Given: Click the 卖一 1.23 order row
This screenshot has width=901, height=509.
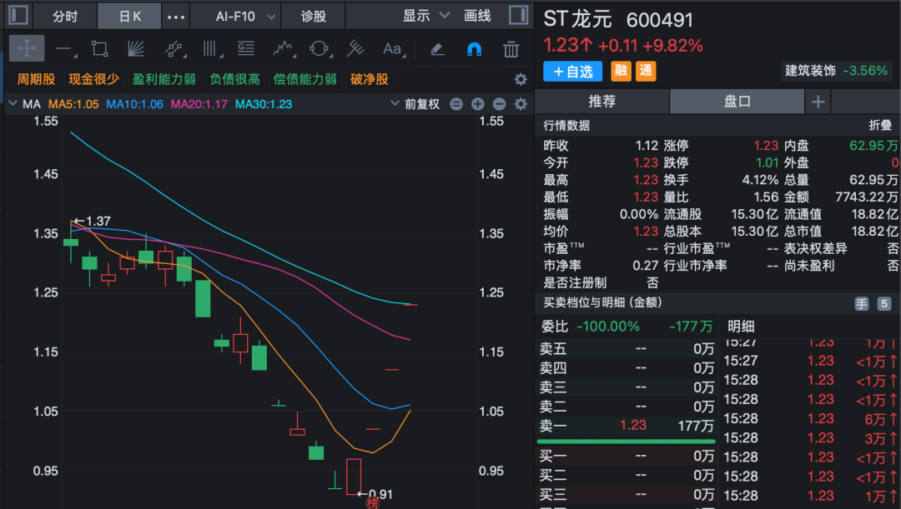Looking at the screenshot, I should pos(627,425).
